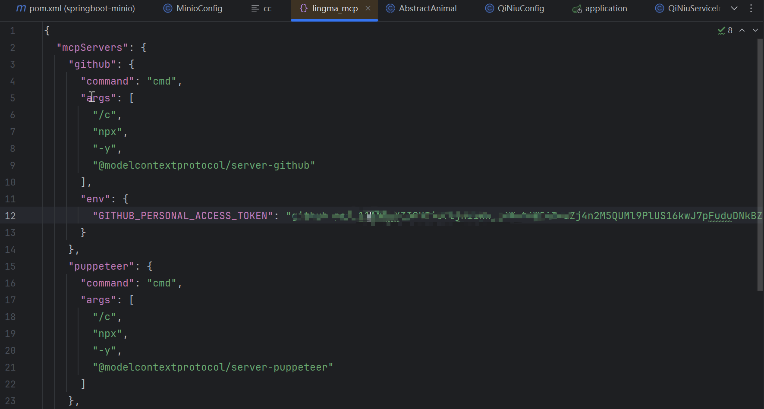This screenshot has width=764, height=409.
Task: Click the QiNiuConfig class icon
Action: click(x=489, y=9)
